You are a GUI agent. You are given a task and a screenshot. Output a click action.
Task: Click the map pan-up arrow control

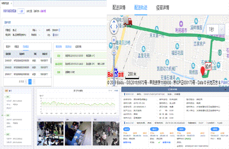pos(114,22)
